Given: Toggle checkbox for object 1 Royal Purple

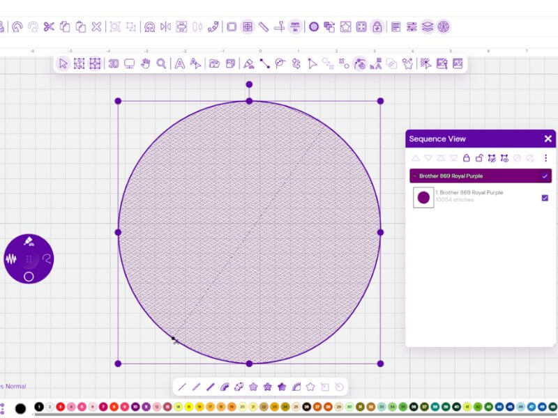Looking at the screenshot, I should (x=545, y=198).
